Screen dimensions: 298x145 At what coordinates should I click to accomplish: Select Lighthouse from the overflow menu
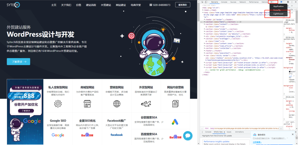coord(278,14)
